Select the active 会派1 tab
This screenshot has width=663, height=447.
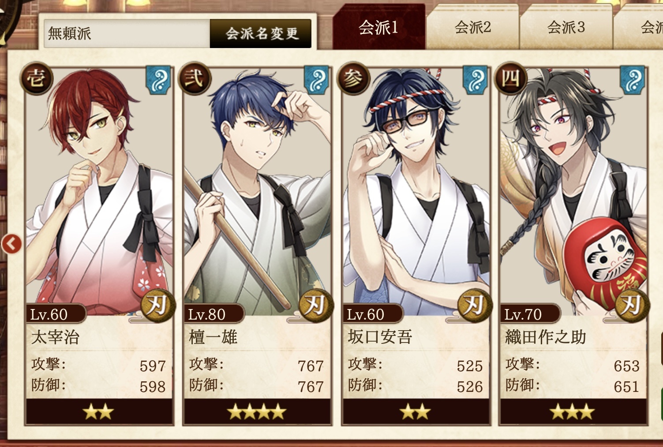378,27
